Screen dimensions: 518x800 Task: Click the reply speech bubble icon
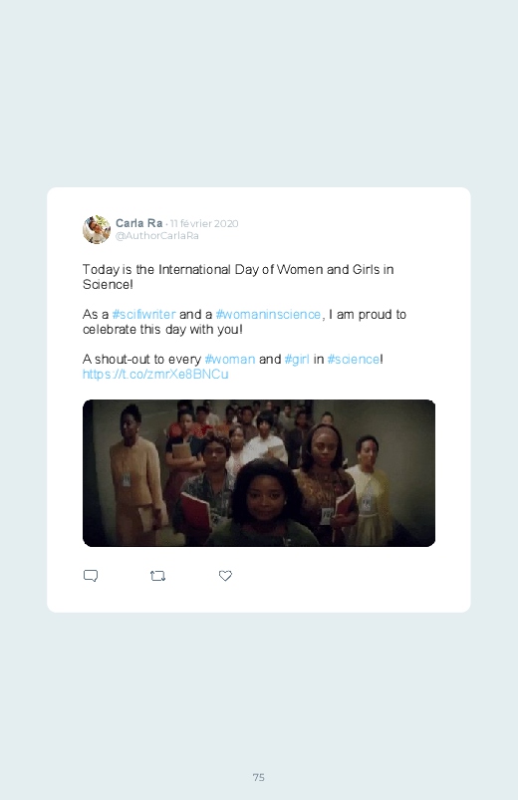[91, 576]
